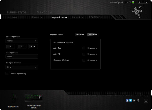
Task: Click the small Razer logo icon in footer
Action: click(138, 100)
